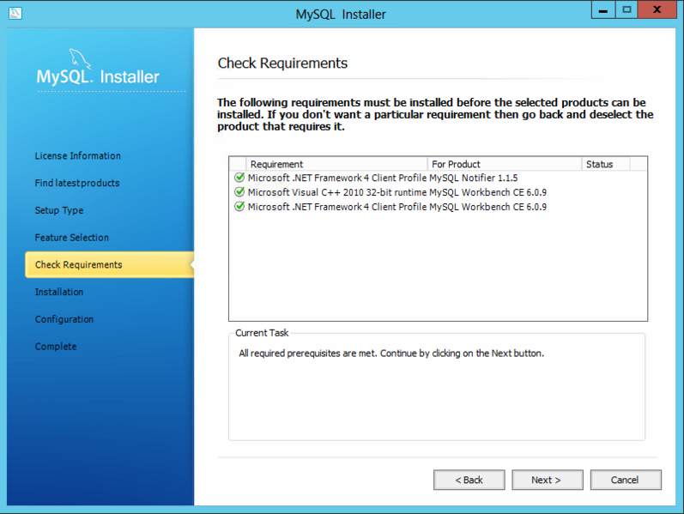Click green check icon for Visual C++ runtime row

point(239,191)
